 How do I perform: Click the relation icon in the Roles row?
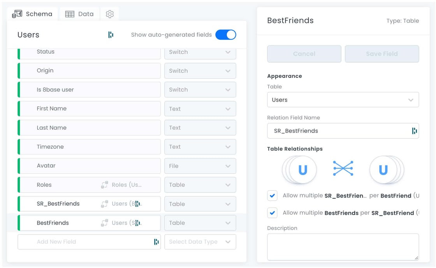click(105, 185)
